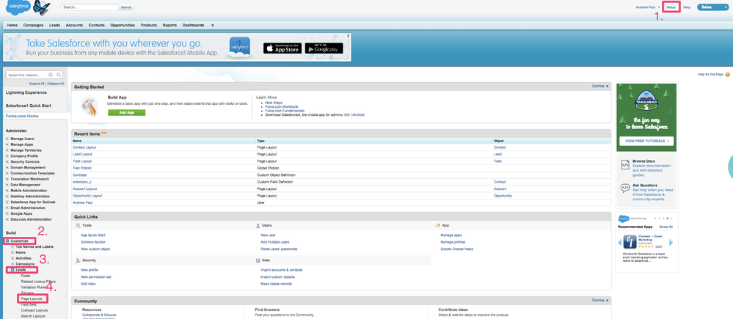The height and width of the screenshot is (319, 733).
Task: Open the Reports tab
Action: [169, 25]
